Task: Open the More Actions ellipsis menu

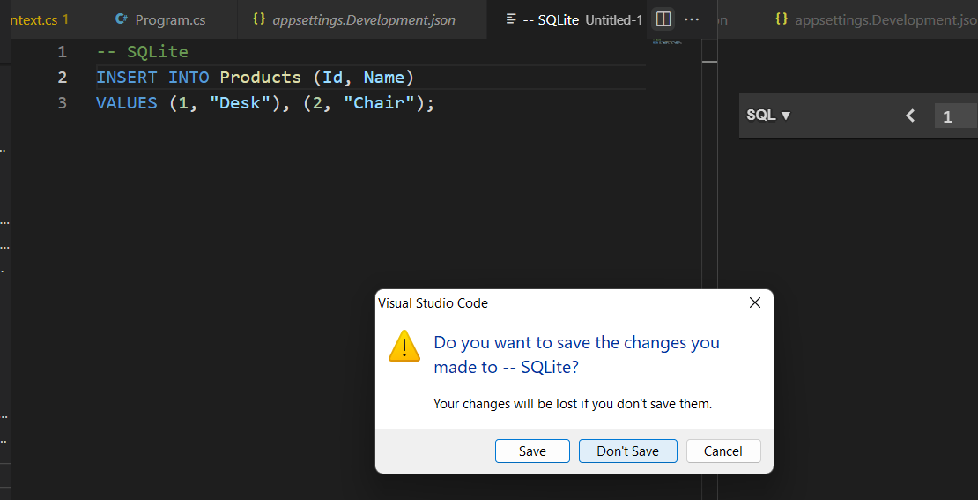Action: (x=692, y=19)
